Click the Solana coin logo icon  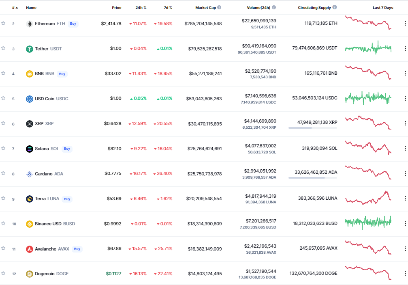point(30,149)
